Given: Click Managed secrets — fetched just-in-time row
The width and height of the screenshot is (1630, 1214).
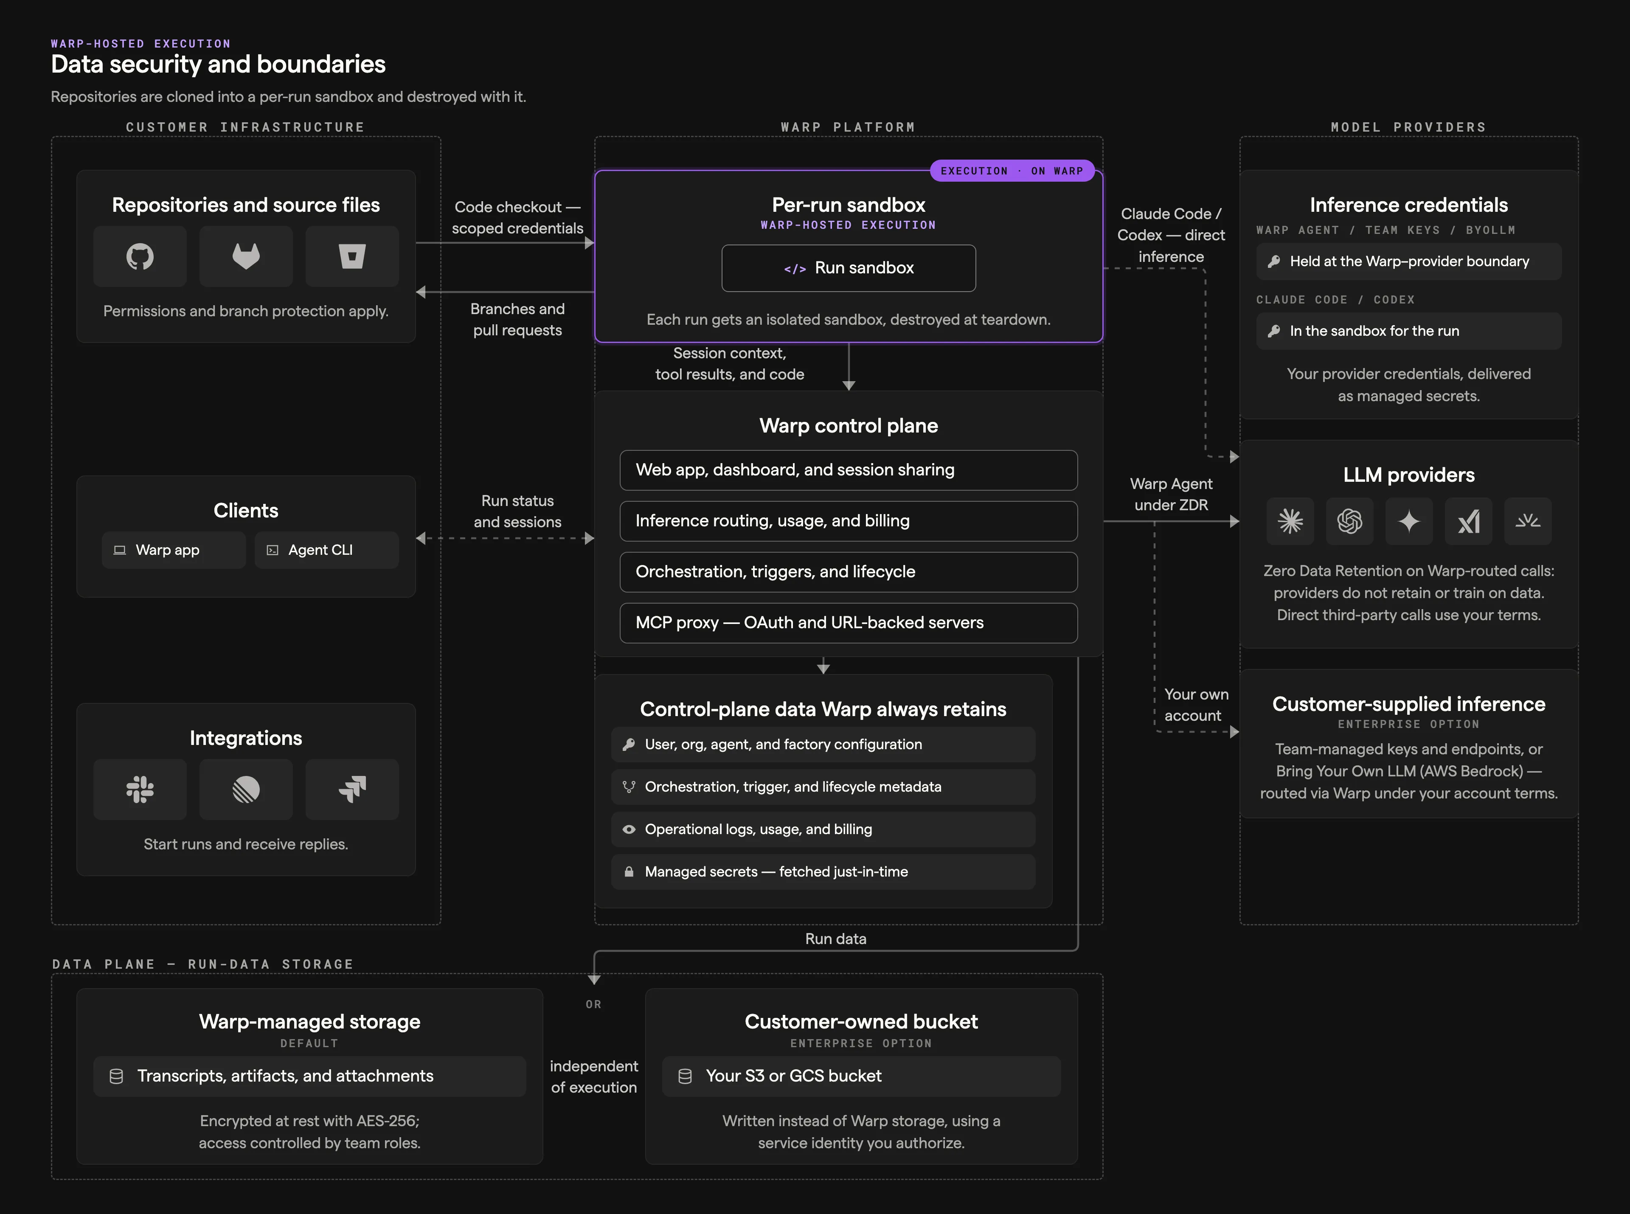Looking at the screenshot, I should coord(823,871).
